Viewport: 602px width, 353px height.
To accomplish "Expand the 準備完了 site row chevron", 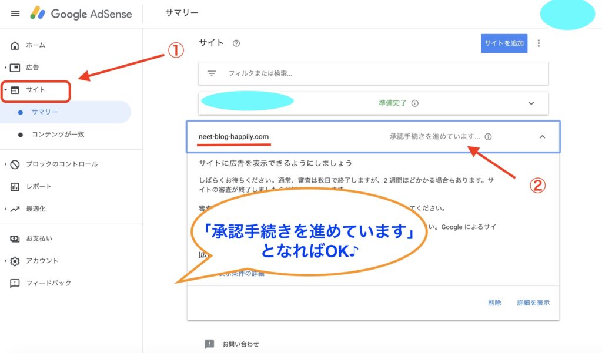I will (531, 103).
